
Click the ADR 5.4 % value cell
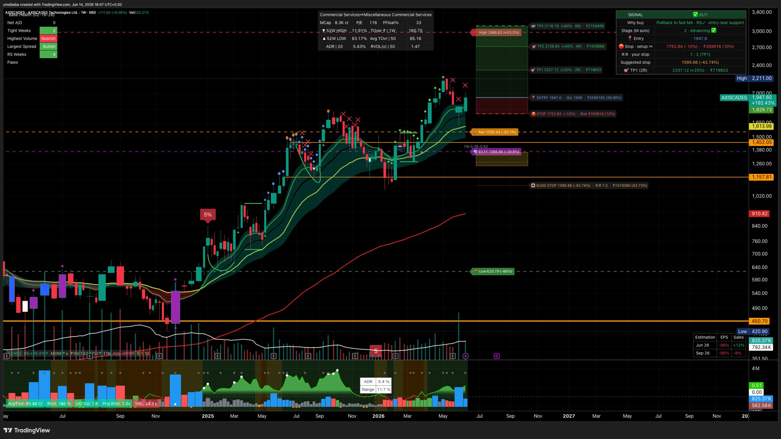click(384, 382)
